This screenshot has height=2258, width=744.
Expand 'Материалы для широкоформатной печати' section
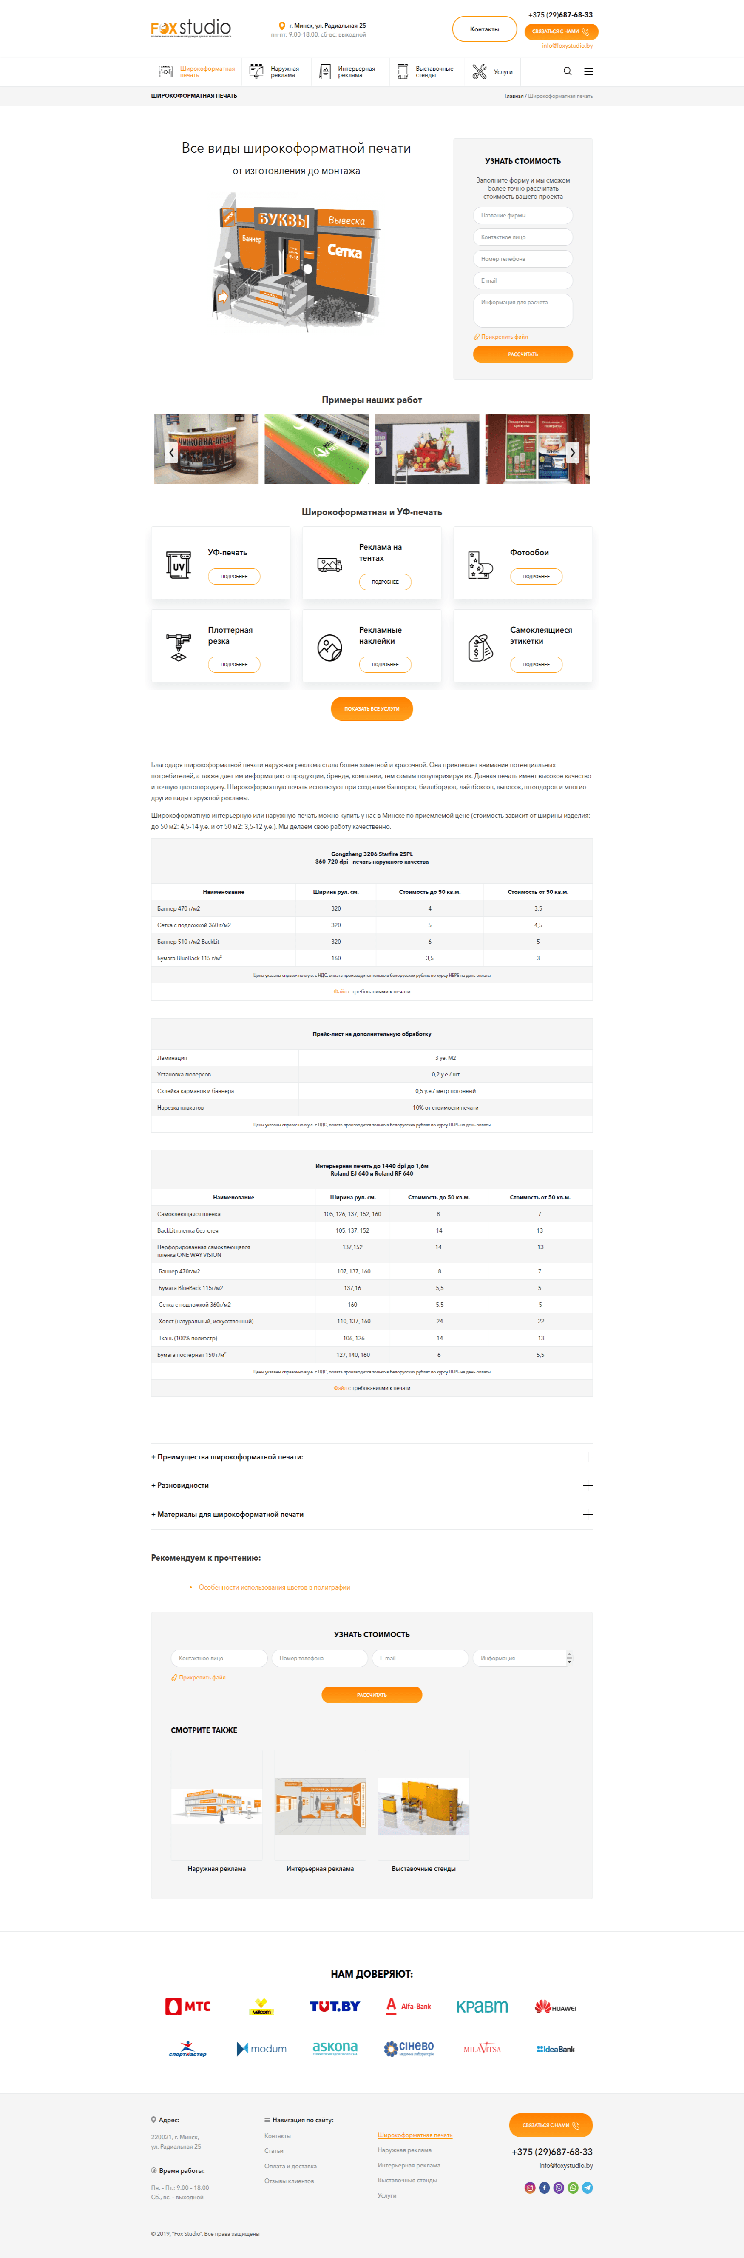[372, 1515]
